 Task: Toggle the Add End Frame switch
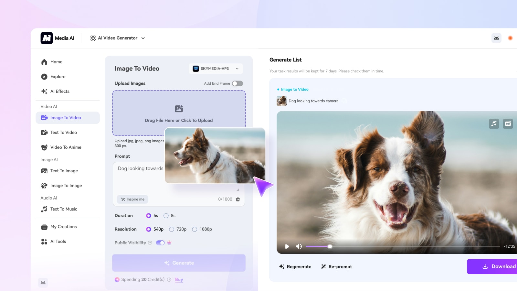(x=237, y=83)
